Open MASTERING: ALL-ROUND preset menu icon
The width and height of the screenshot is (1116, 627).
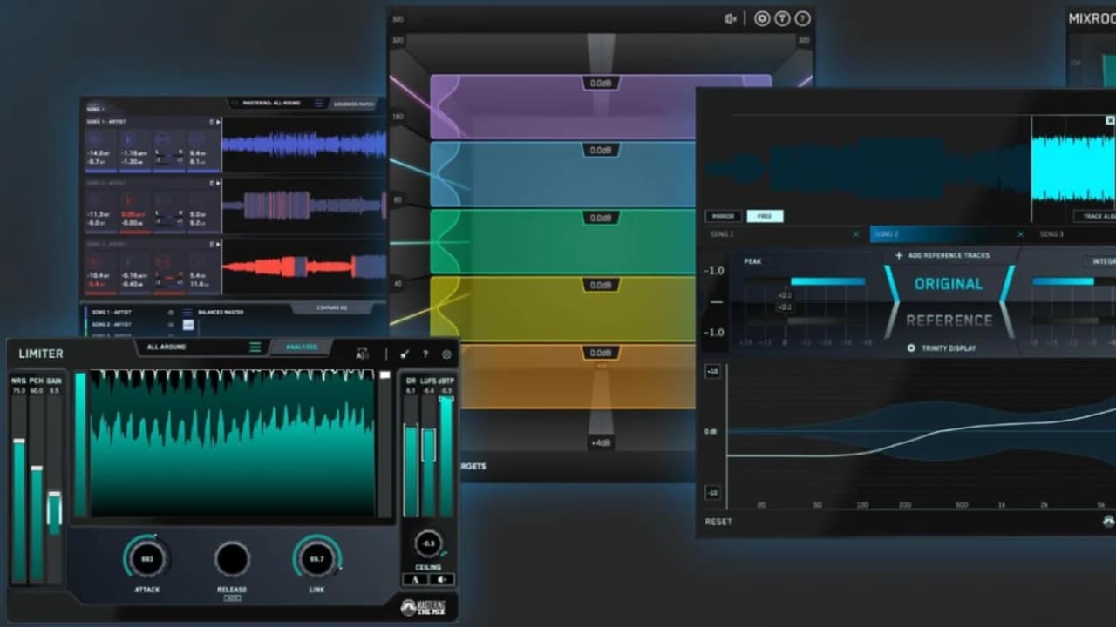[x=319, y=103]
